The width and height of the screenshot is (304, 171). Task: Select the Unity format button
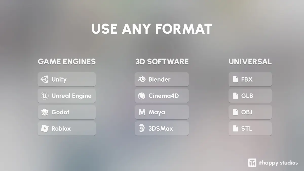tap(67, 79)
